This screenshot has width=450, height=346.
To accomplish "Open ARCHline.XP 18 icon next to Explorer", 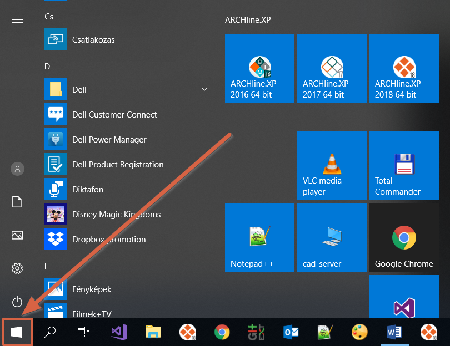I will pyautogui.click(x=188, y=332).
